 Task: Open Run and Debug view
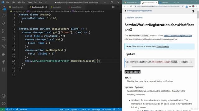pyautogui.click(x=3, y=23)
